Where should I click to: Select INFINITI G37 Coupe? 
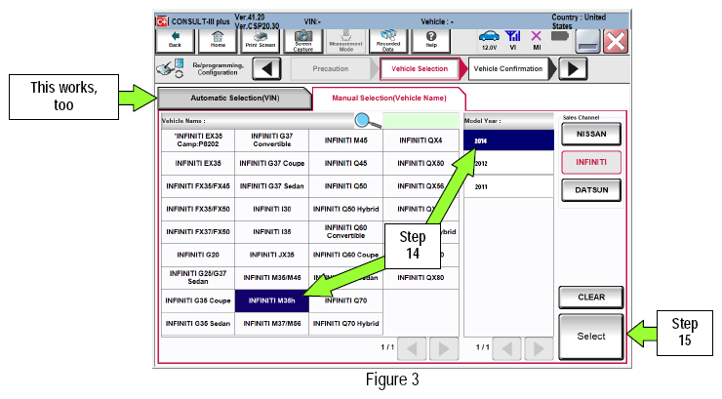(271, 163)
